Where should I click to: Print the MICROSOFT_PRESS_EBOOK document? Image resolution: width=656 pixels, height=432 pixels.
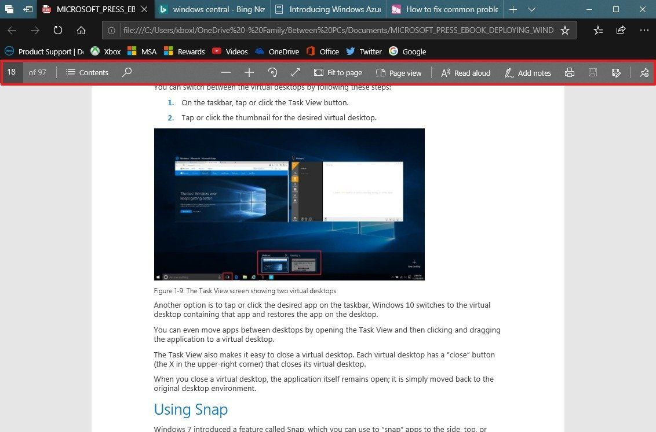point(570,72)
